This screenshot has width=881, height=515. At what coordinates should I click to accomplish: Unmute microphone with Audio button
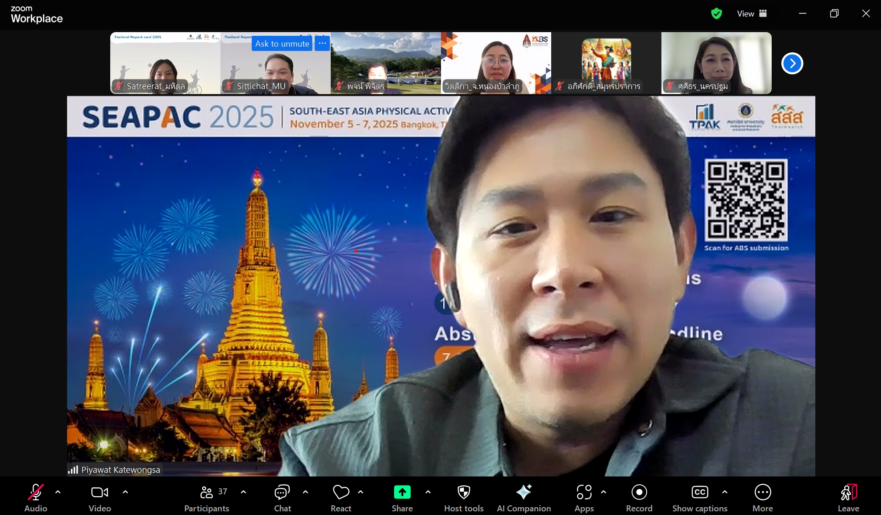coord(35,497)
